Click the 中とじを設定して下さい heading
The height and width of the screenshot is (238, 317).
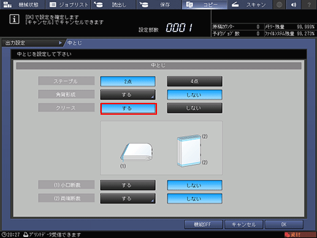[x=44, y=54]
